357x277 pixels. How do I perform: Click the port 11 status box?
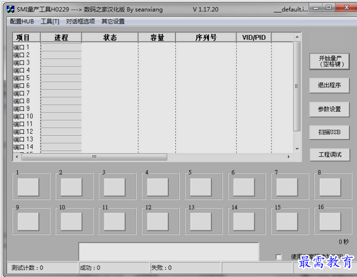(x=115, y=222)
